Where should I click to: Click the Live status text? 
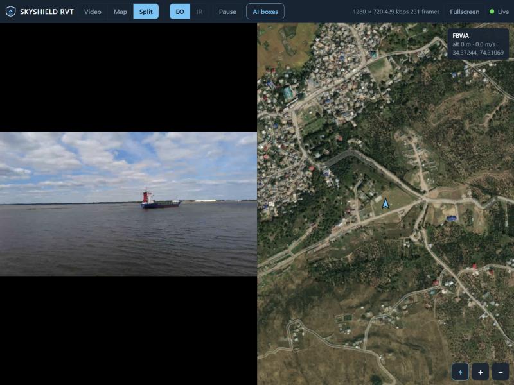coord(503,12)
